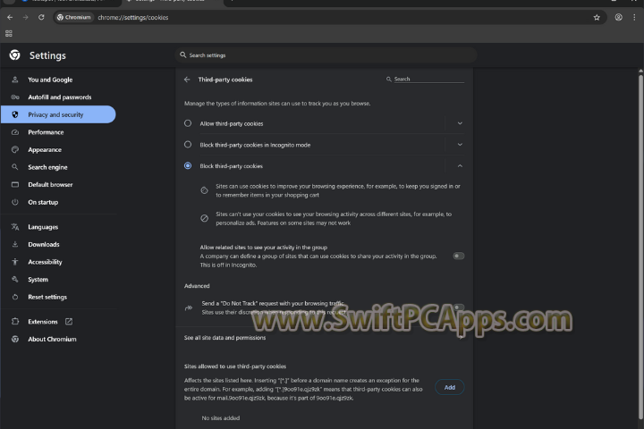Click the window icon for Default browser
The width and height of the screenshot is (644, 429).
click(x=15, y=185)
